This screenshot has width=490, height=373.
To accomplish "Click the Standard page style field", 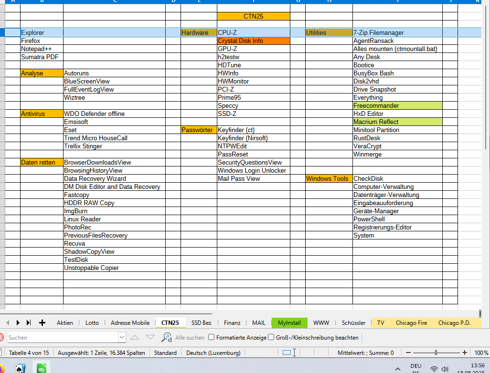I will [165, 352].
